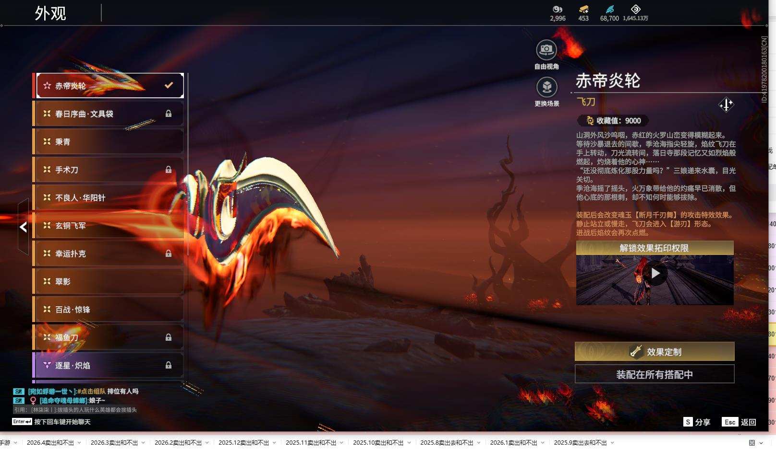The width and height of the screenshot is (776, 450).
Task: Expand dropdown arrow on 2026.3卖出和不出 tab
Action: click(143, 443)
